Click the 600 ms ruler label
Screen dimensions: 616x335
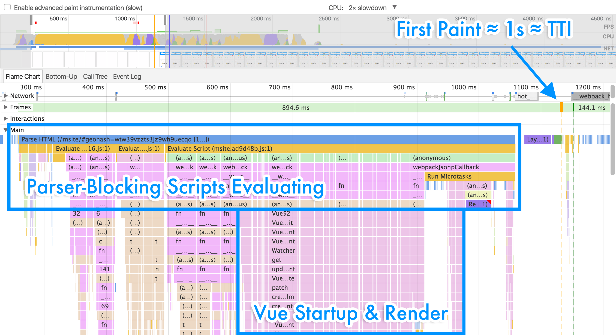(x=217, y=87)
